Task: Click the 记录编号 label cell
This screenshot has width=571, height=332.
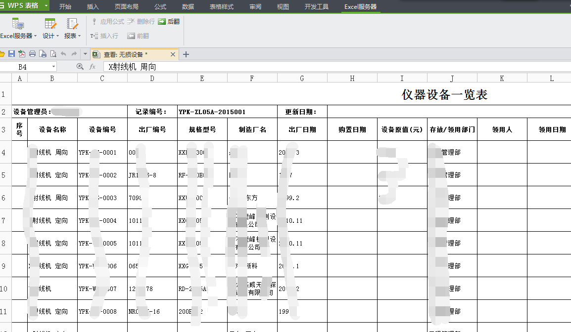Action: point(152,112)
